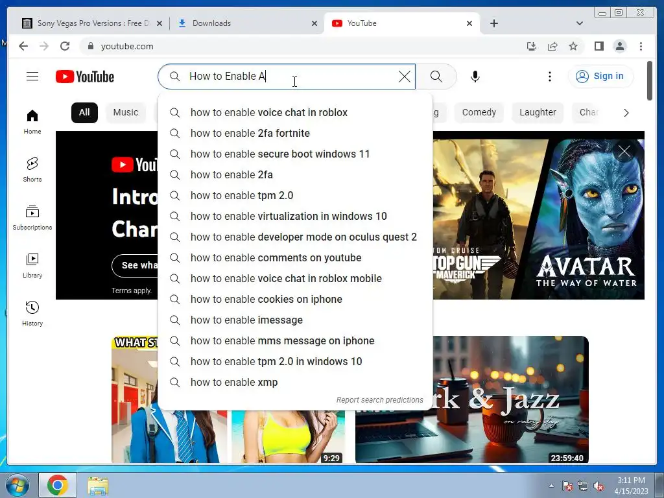The image size is (664, 498).
Task: Pick 'developer mode on oculus quest 2'
Action: [295, 237]
